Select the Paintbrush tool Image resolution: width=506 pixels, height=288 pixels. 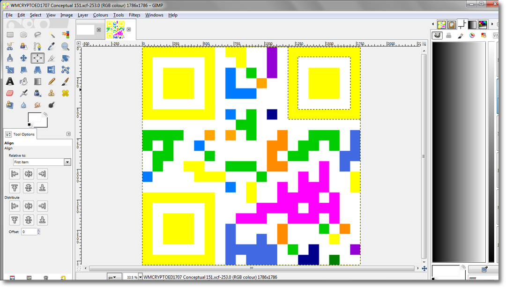[x=66, y=81]
